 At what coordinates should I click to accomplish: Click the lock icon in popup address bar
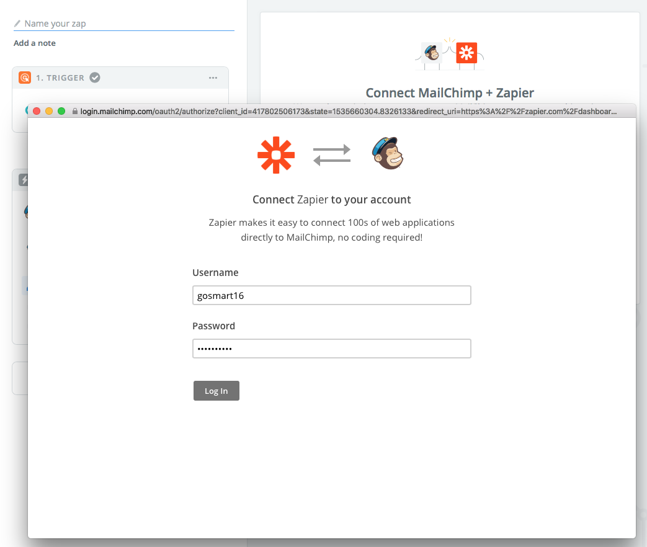tap(74, 112)
